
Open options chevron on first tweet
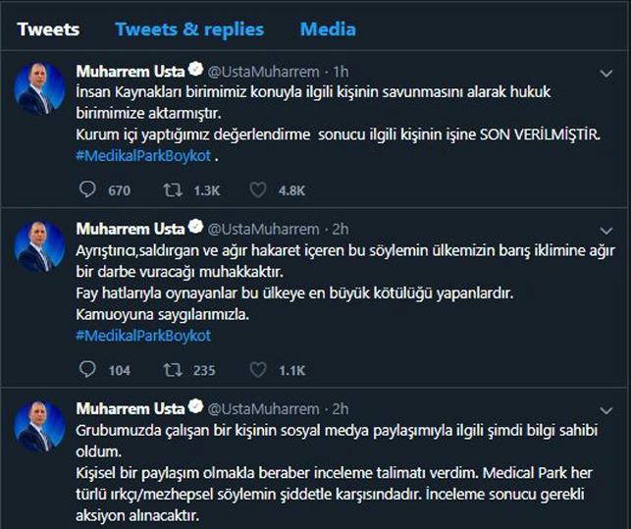606,73
